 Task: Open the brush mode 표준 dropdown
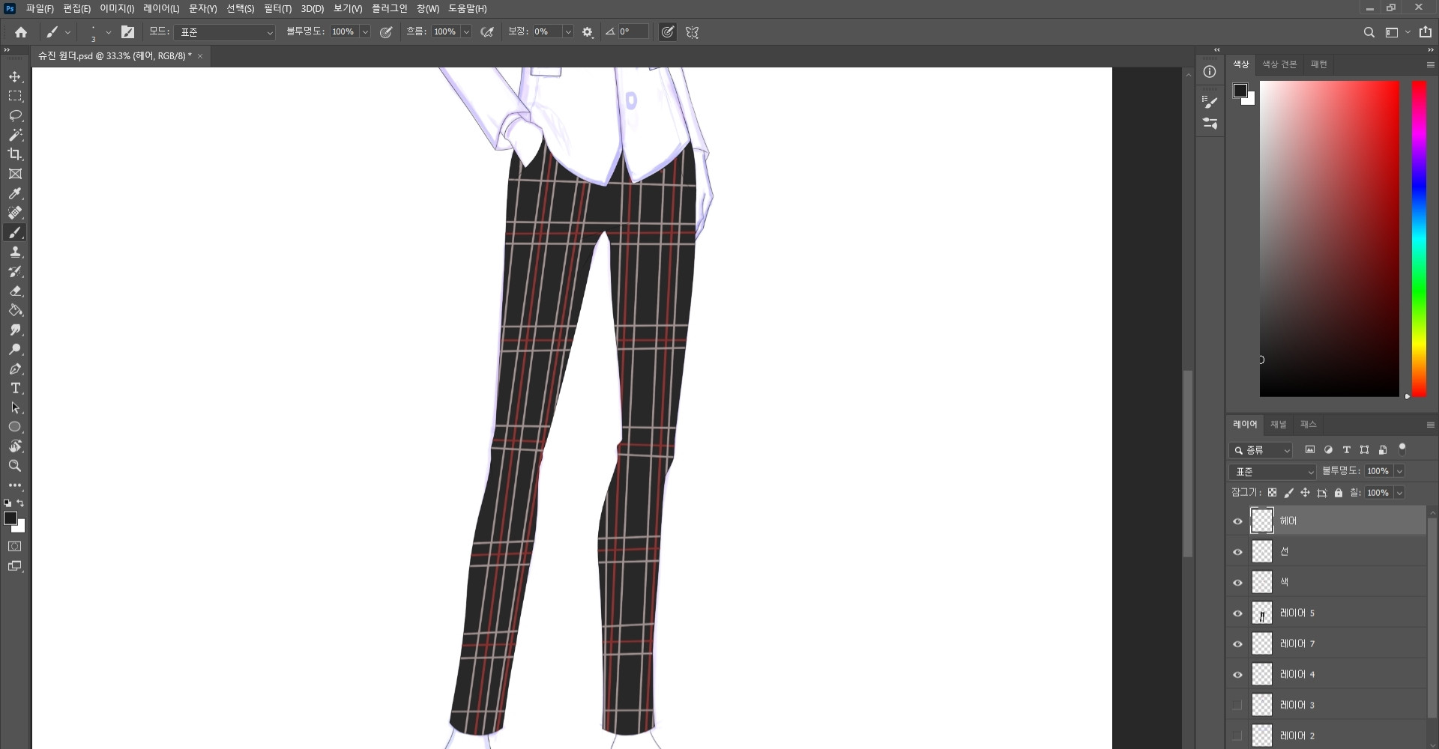(226, 32)
